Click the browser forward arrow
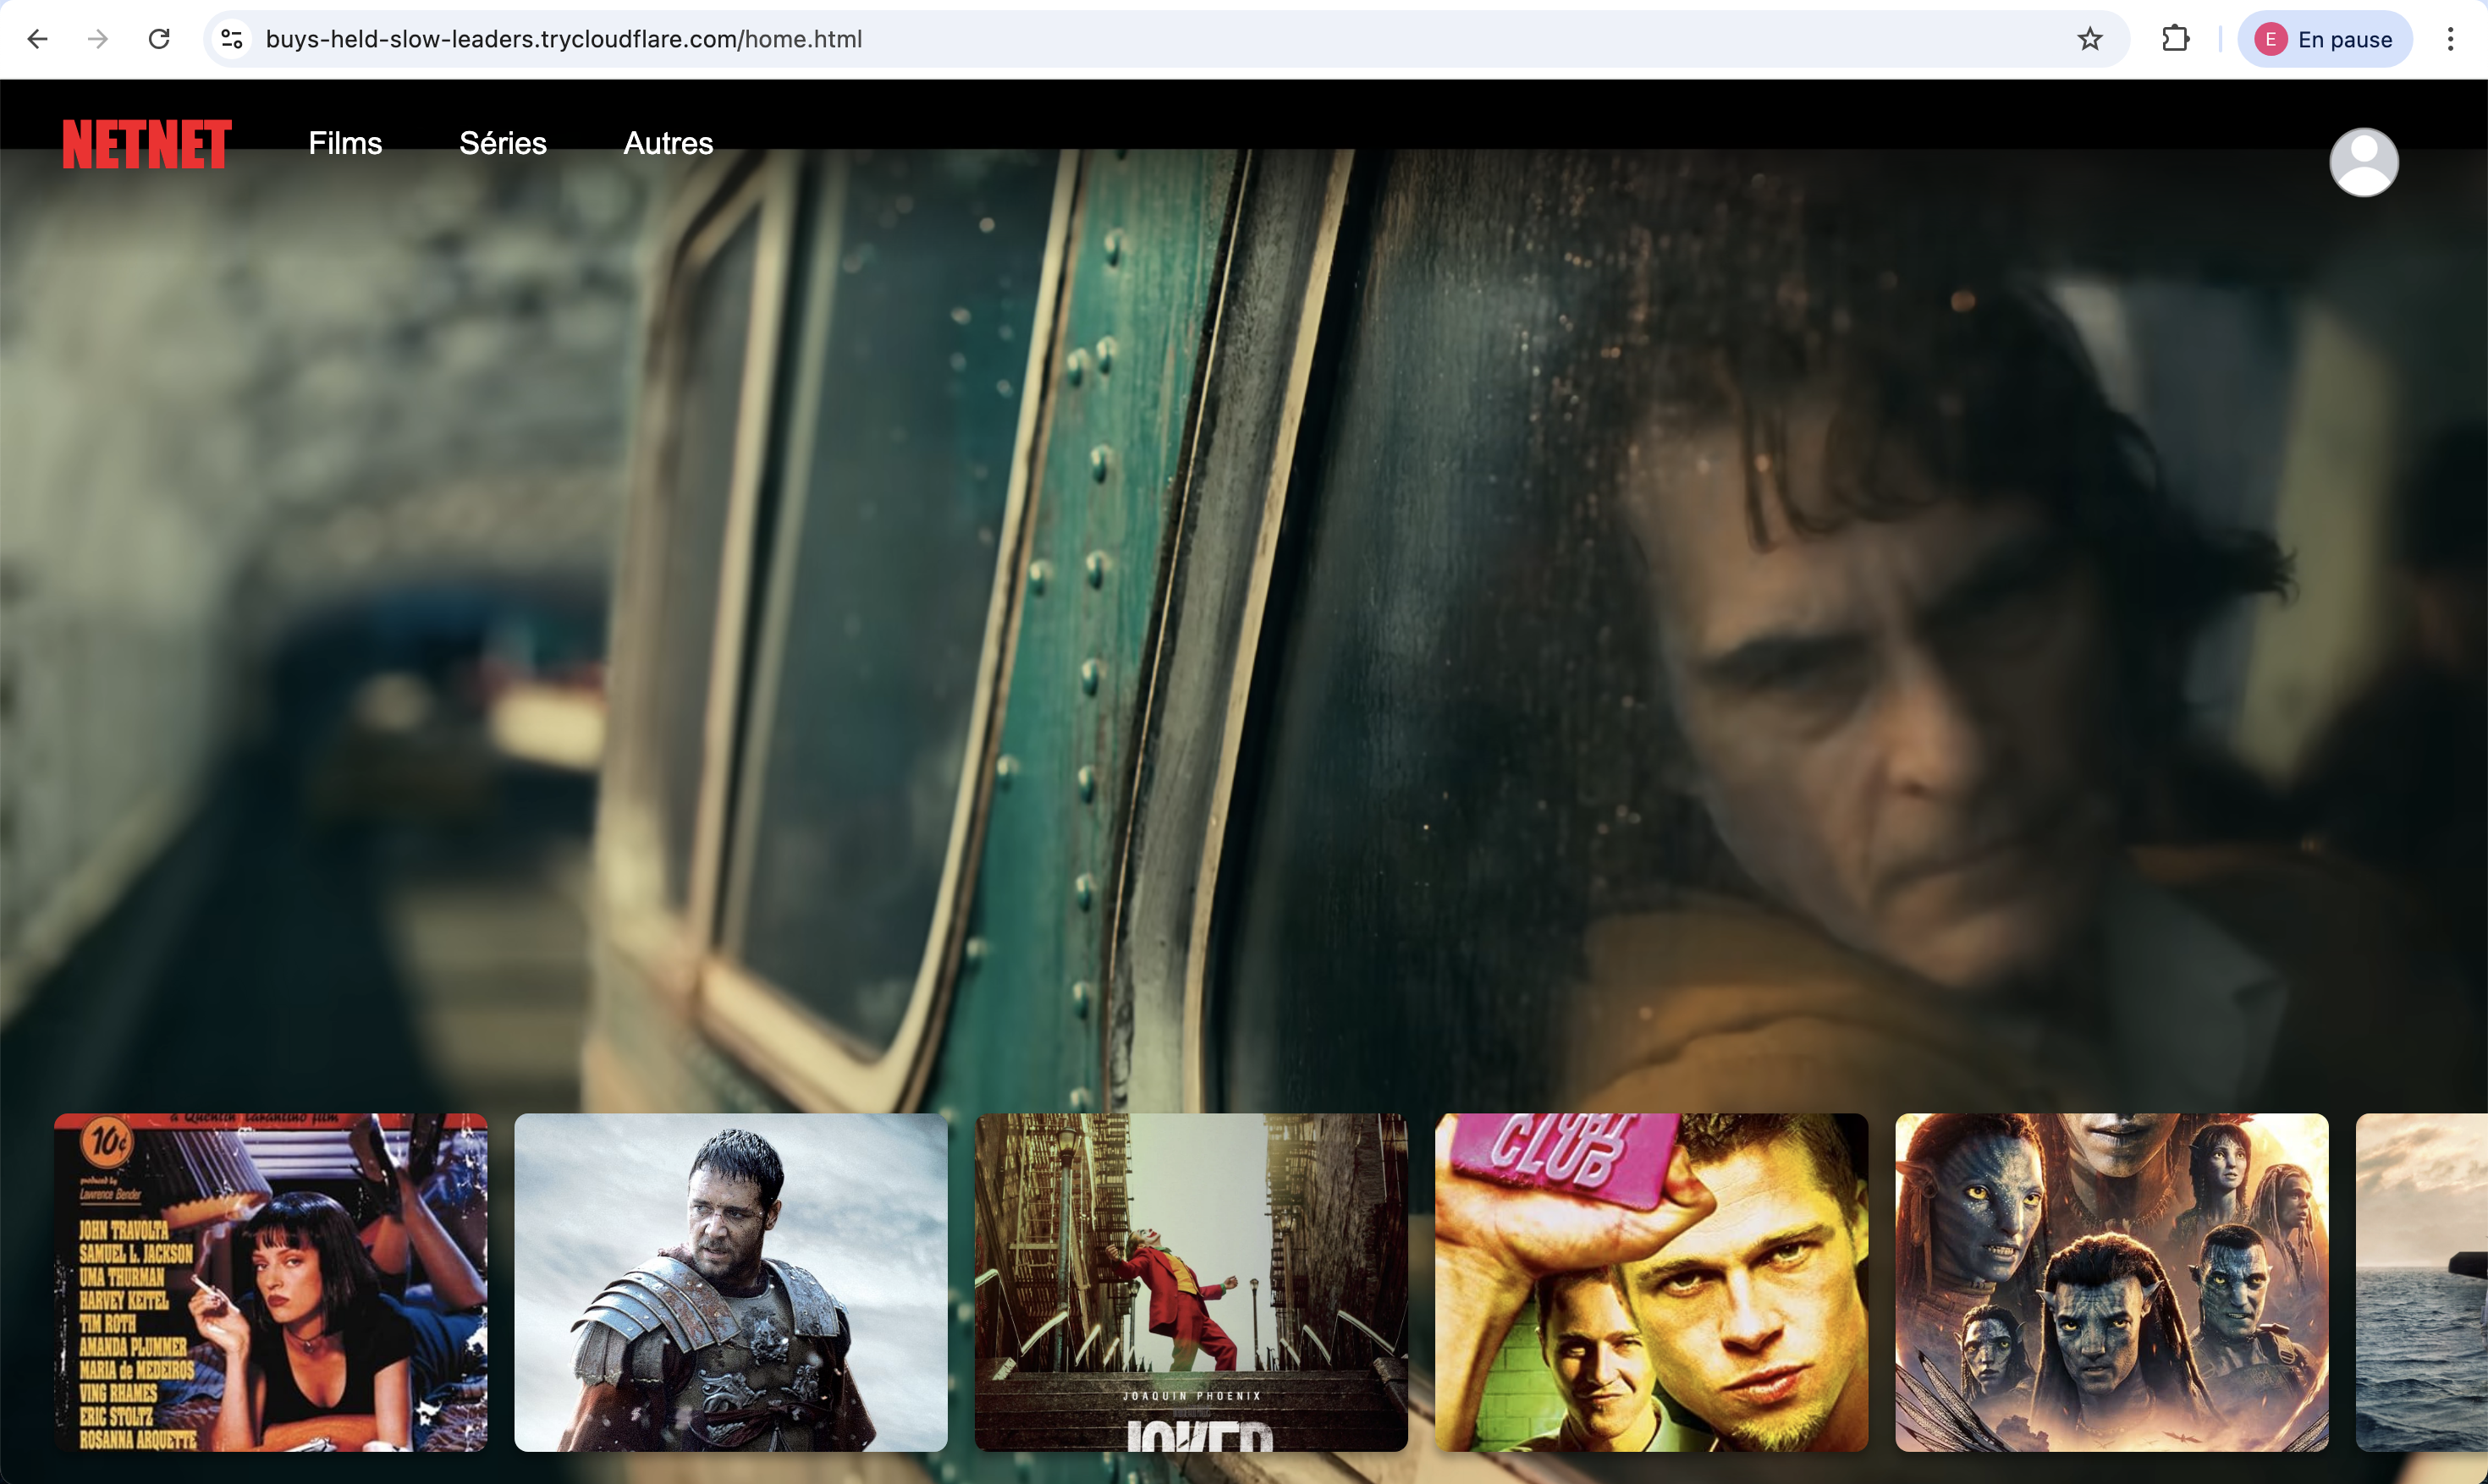 98,39
